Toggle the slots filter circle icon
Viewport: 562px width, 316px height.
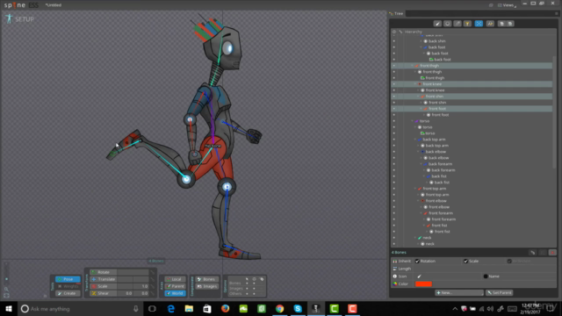[447, 24]
